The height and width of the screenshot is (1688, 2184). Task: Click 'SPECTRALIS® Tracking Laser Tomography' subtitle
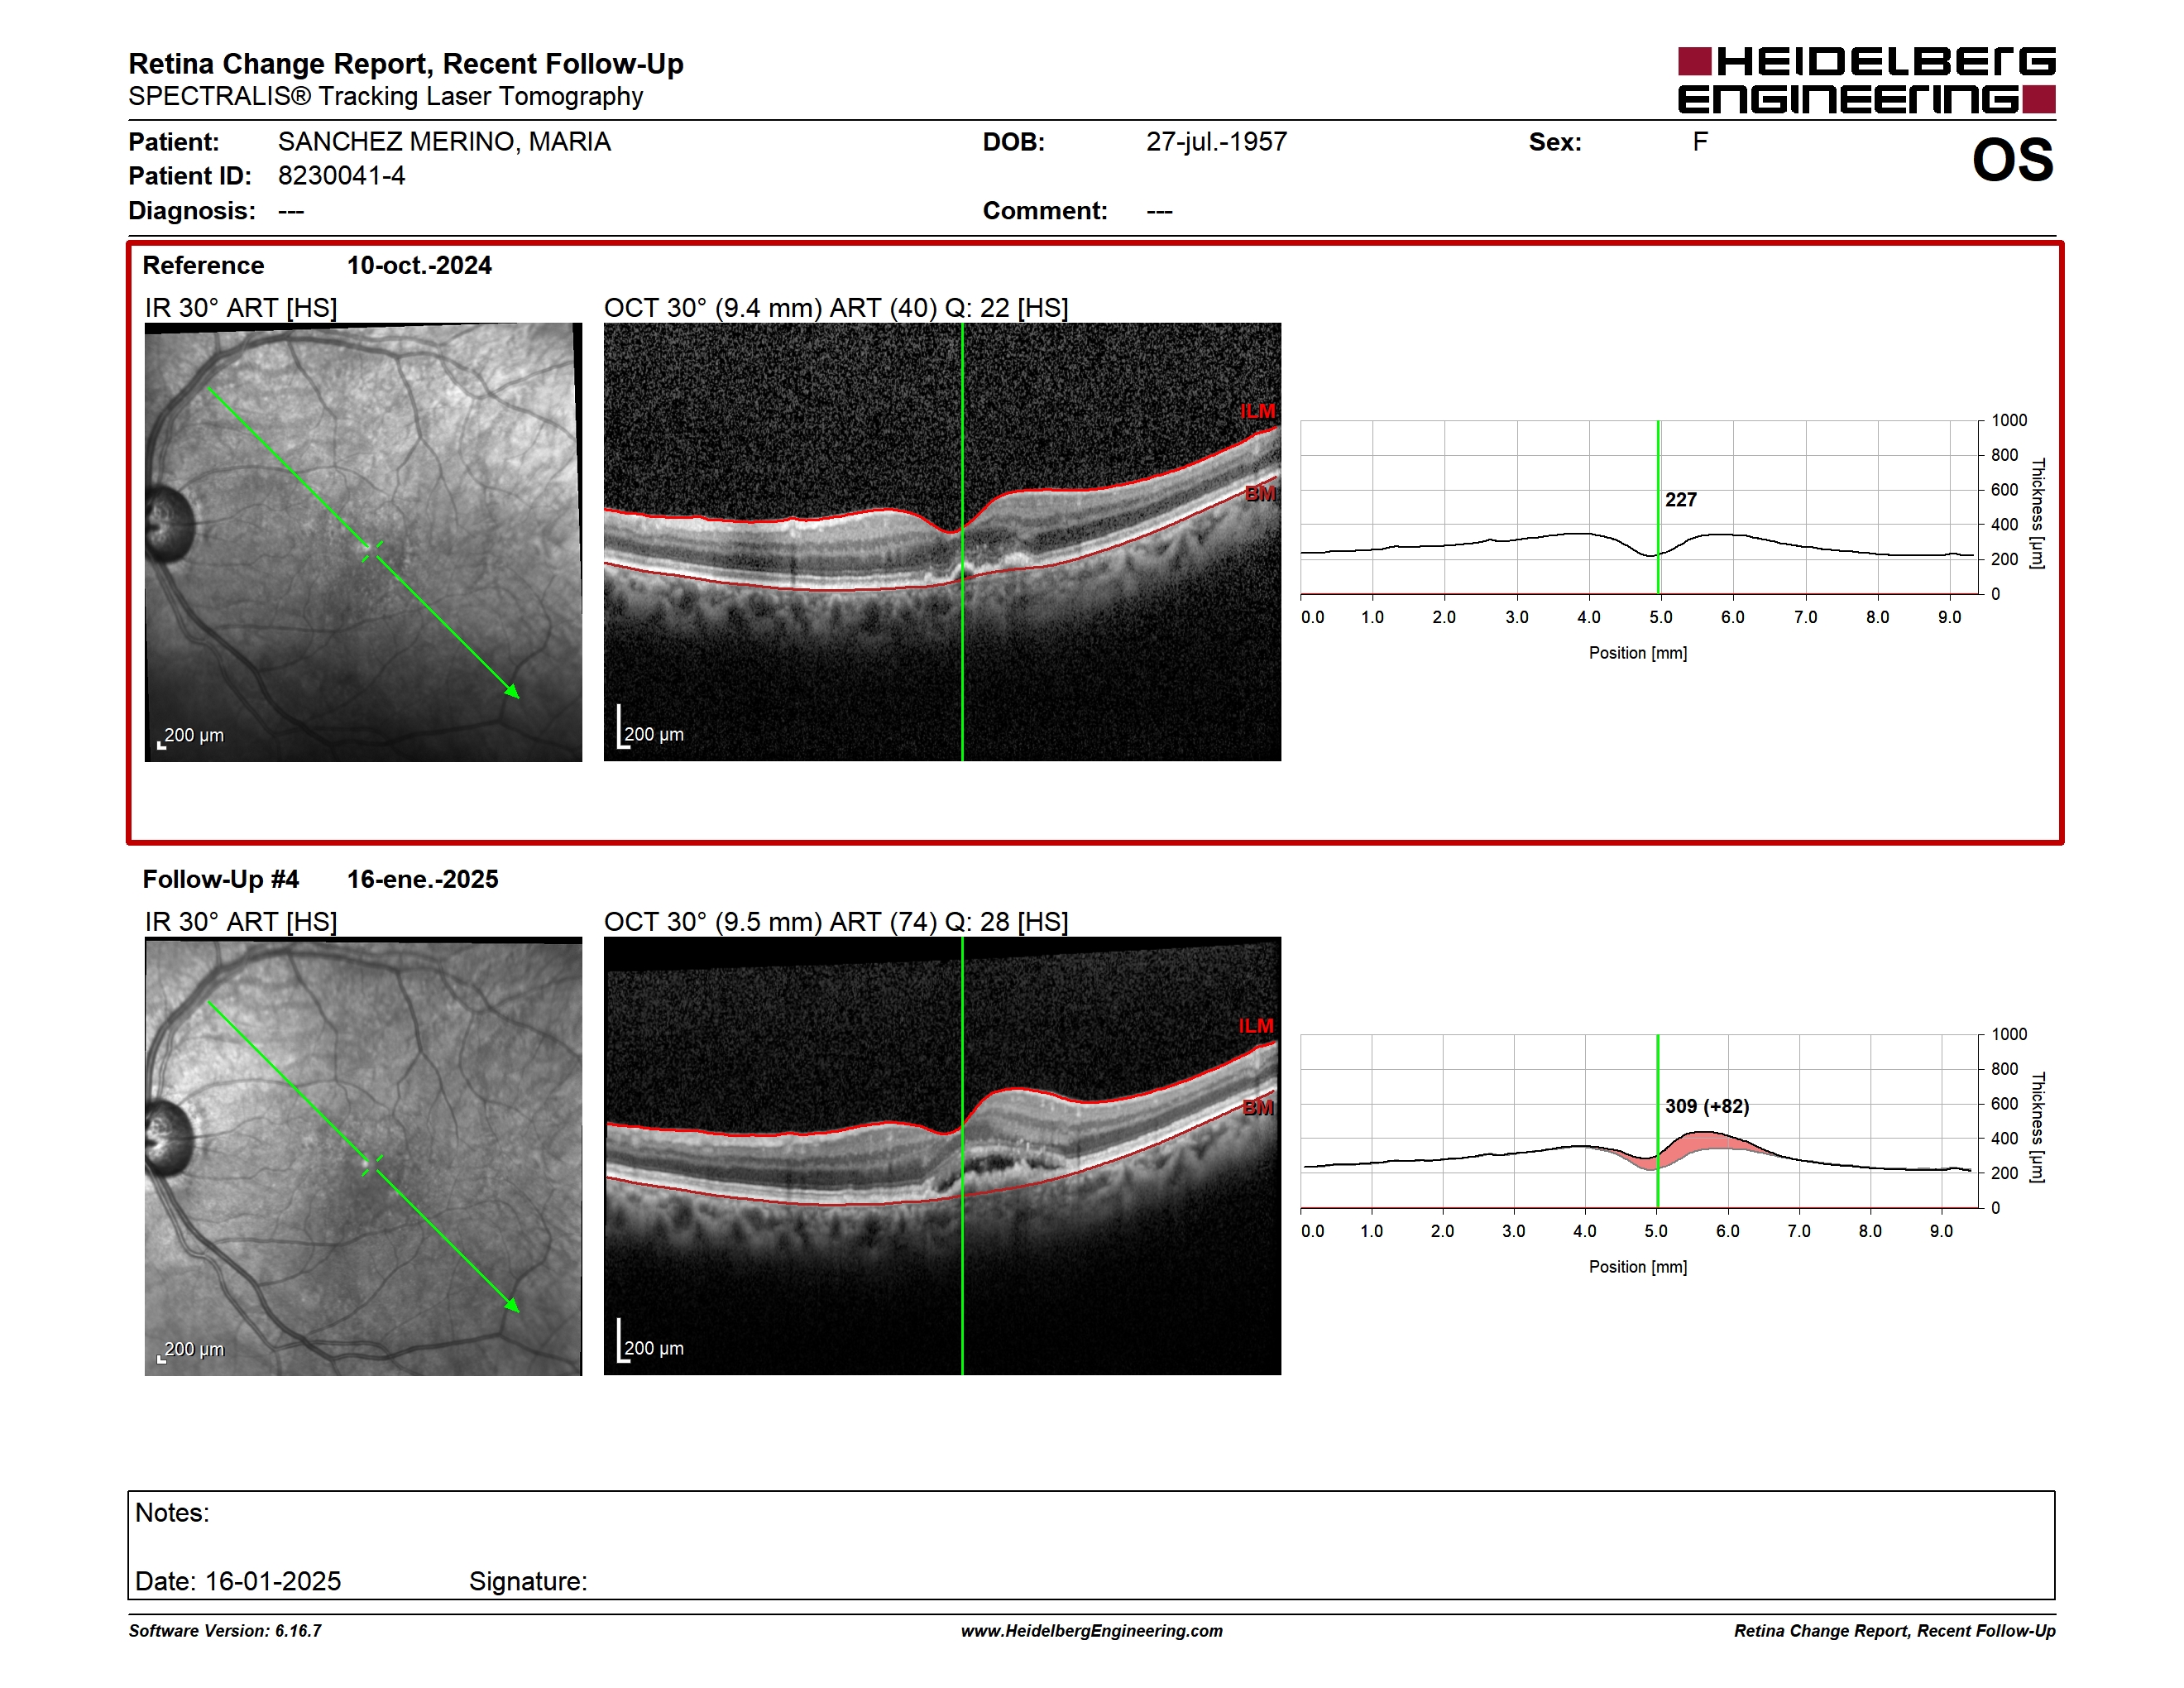(x=386, y=97)
